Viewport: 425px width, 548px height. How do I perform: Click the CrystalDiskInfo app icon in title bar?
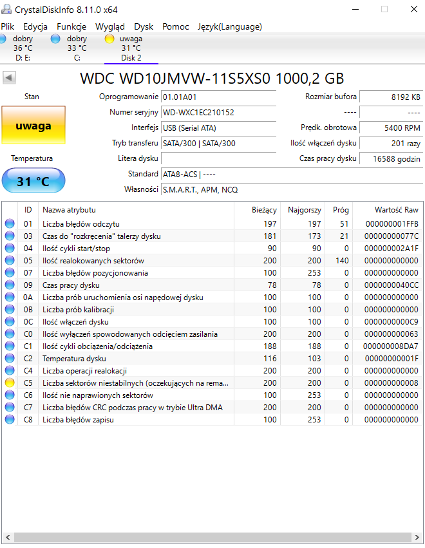[x=6, y=9]
